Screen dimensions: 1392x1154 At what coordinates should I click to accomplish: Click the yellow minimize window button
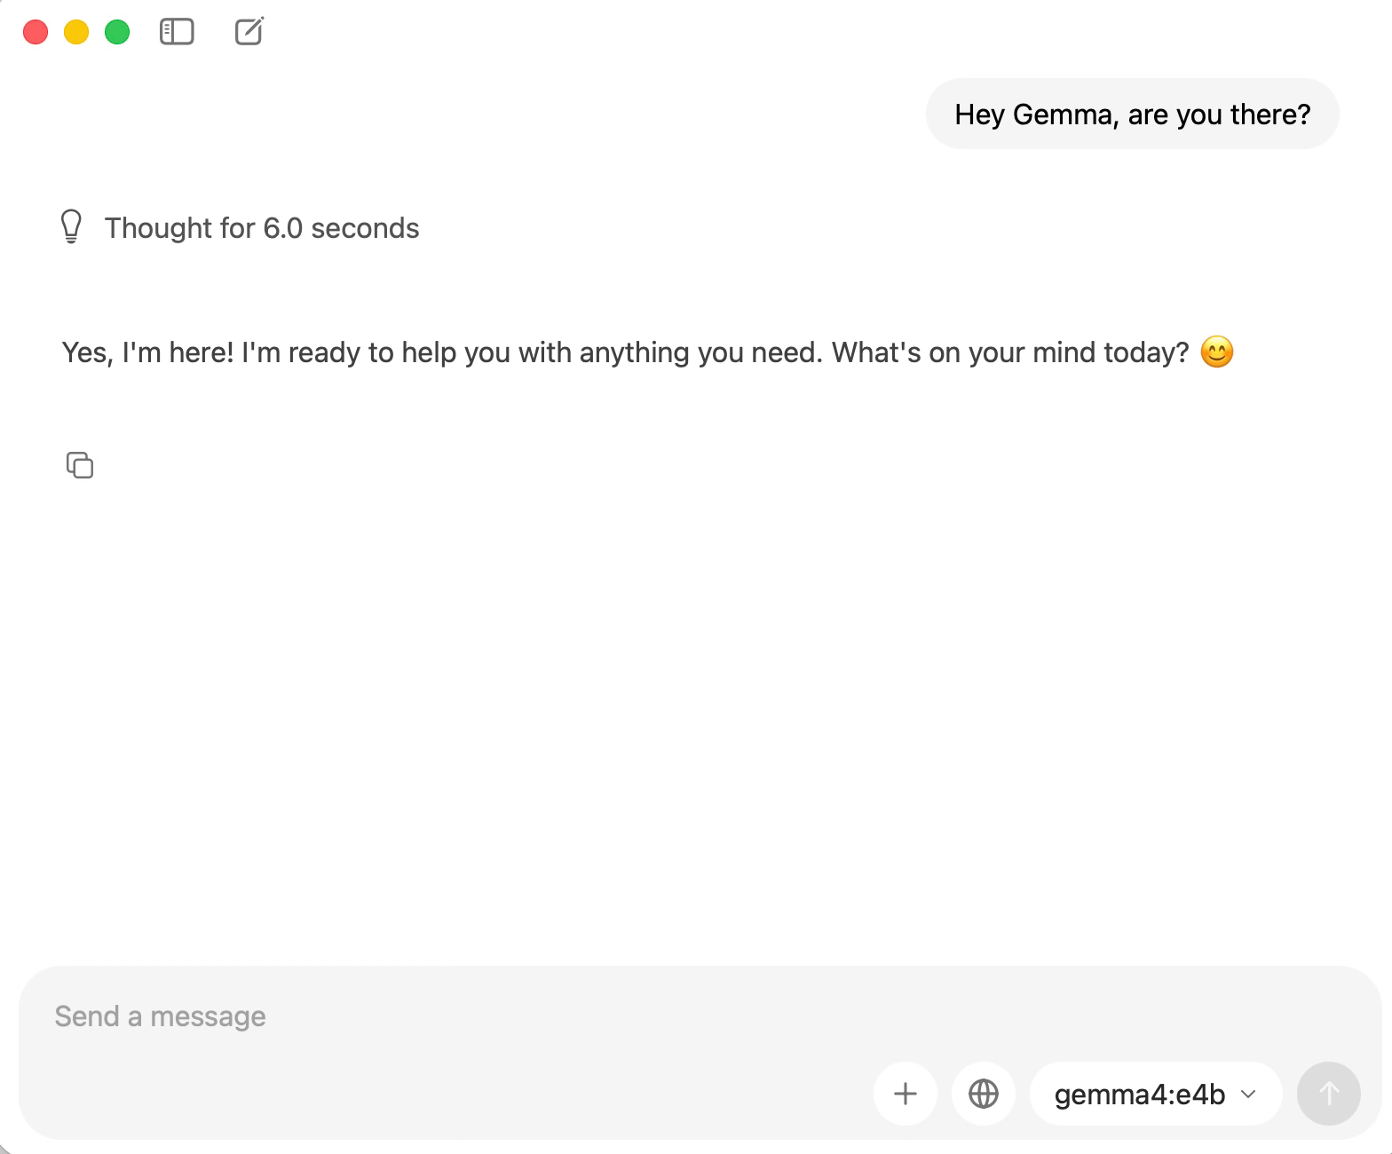tap(76, 32)
